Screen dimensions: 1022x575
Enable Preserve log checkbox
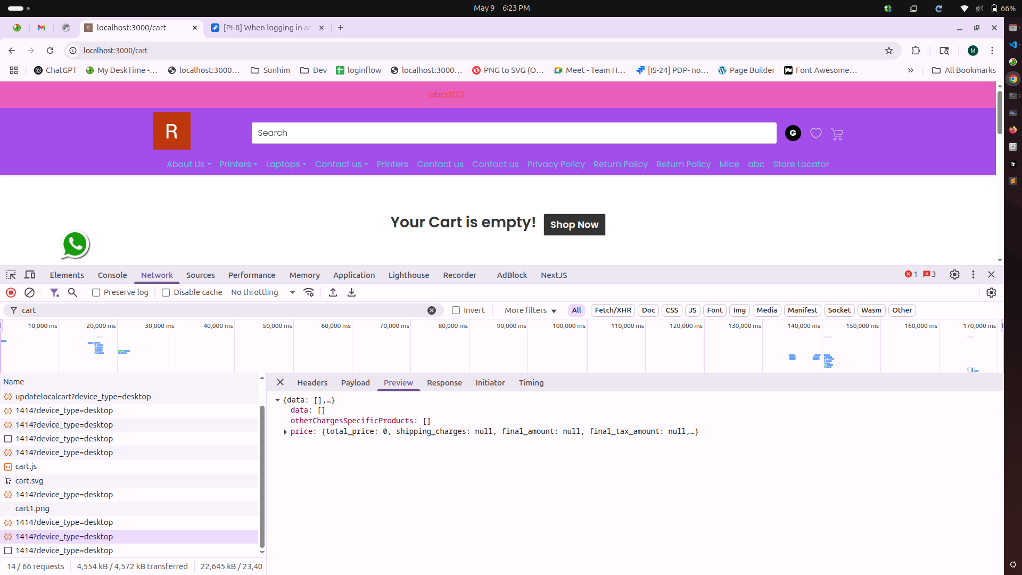[x=96, y=292]
